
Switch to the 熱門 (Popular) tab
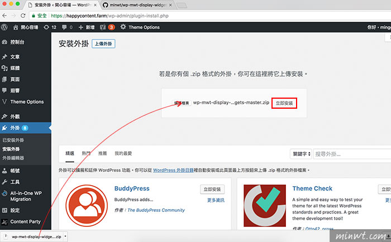pyautogui.click(x=86, y=153)
